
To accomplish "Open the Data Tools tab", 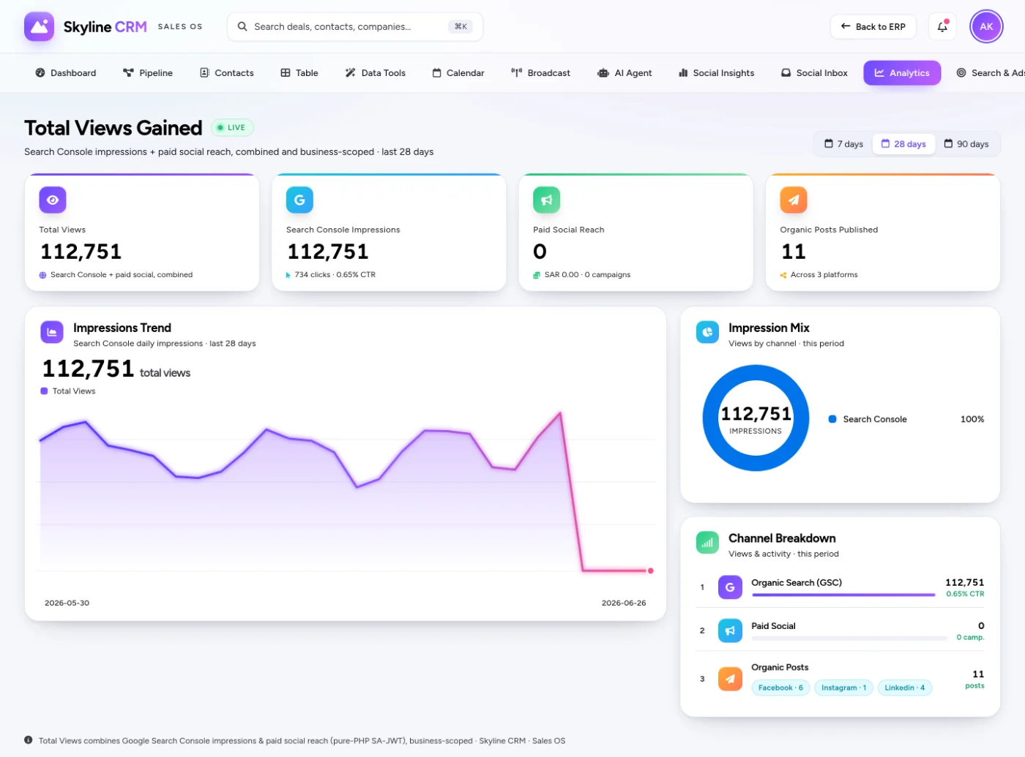I will [376, 73].
